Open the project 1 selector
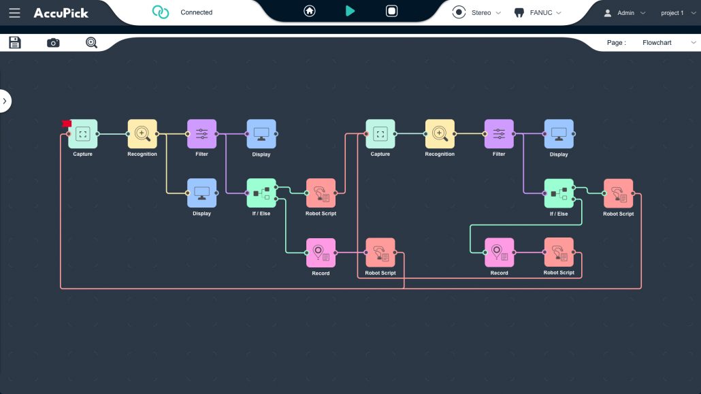 678,13
